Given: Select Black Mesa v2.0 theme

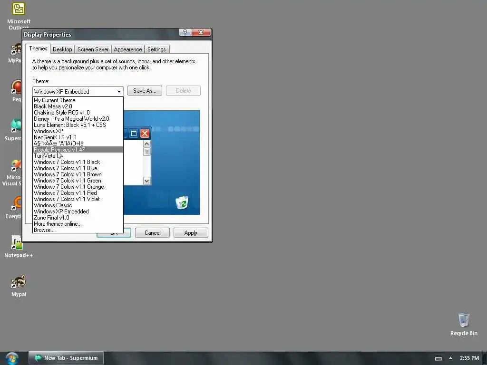Looking at the screenshot, I should [x=78, y=106].
